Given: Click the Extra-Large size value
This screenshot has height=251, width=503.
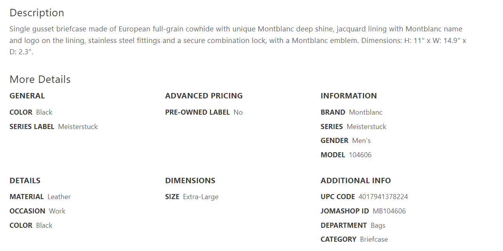Looking at the screenshot, I should [x=201, y=197].
